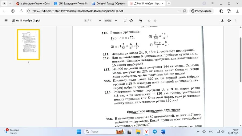
Task: Open the browser downloads arrow
Action: pos(237,11)
